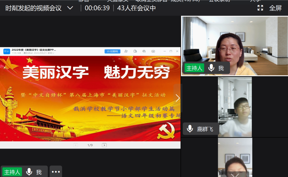Expand the meeting title dropdown chevron
Screen dimensions: 288x177
pos(70,8)
